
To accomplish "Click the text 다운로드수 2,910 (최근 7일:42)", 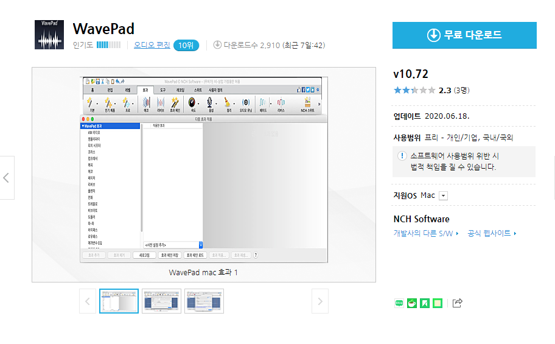I will (x=274, y=45).
